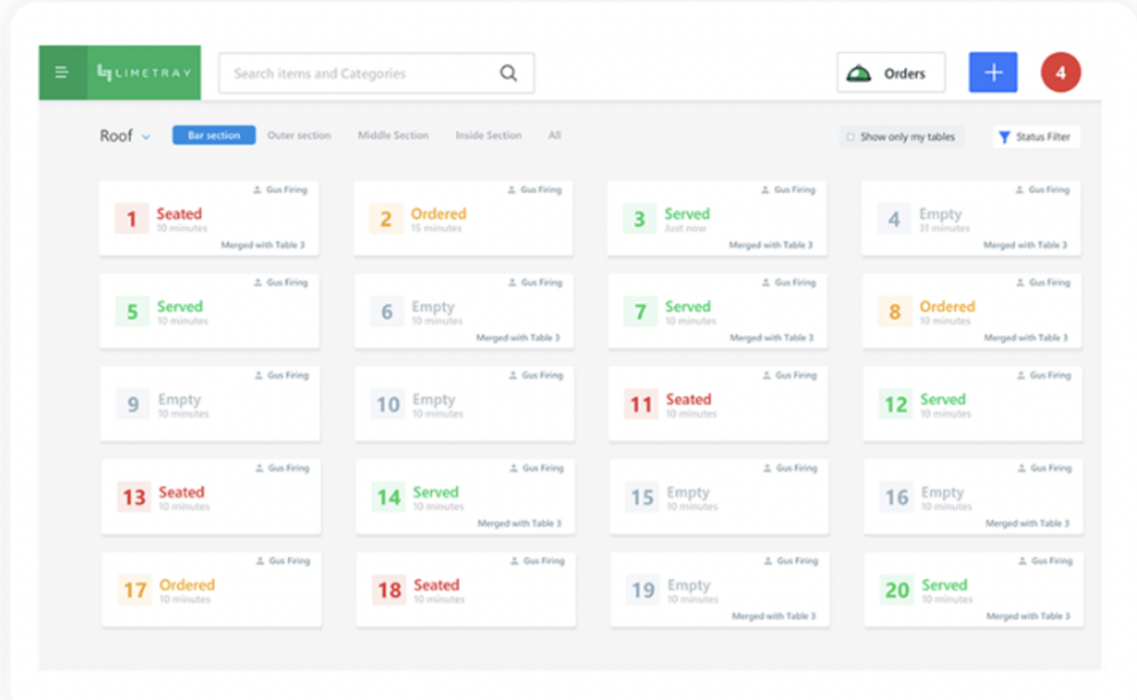Image resolution: width=1137 pixels, height=700 pixels.
Task: Click the search magnifier icon
Action: 509,73
